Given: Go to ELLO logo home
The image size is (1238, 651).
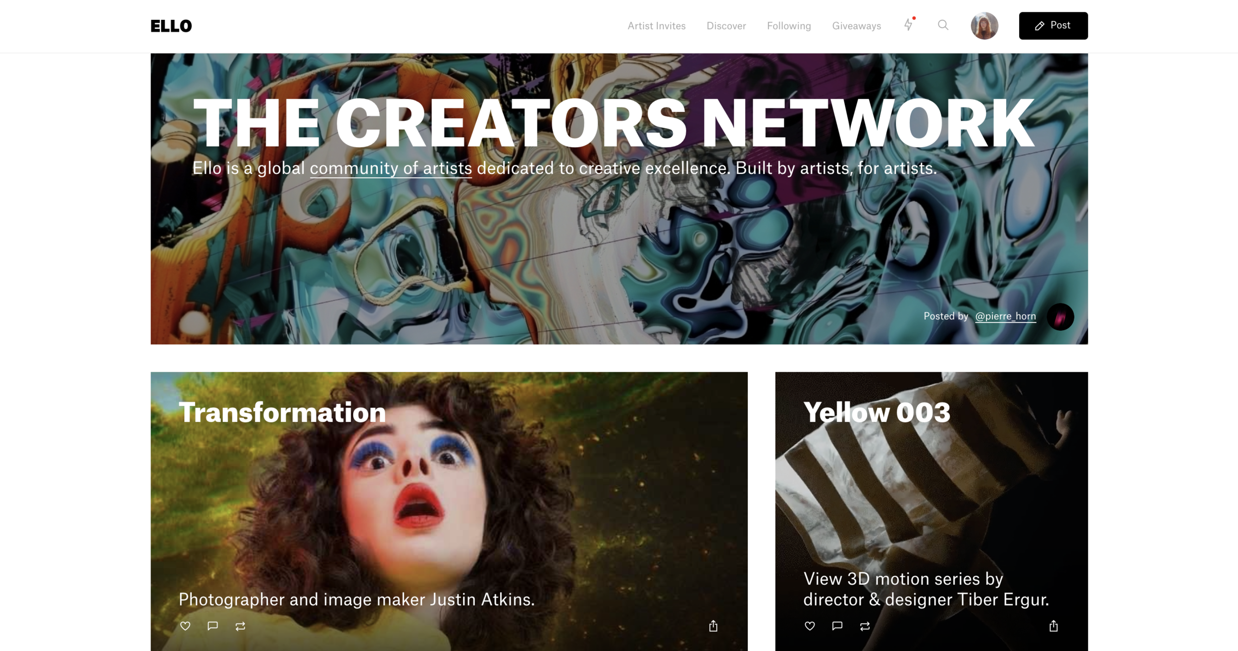Looking at the screenshot, I should (171, 26).
